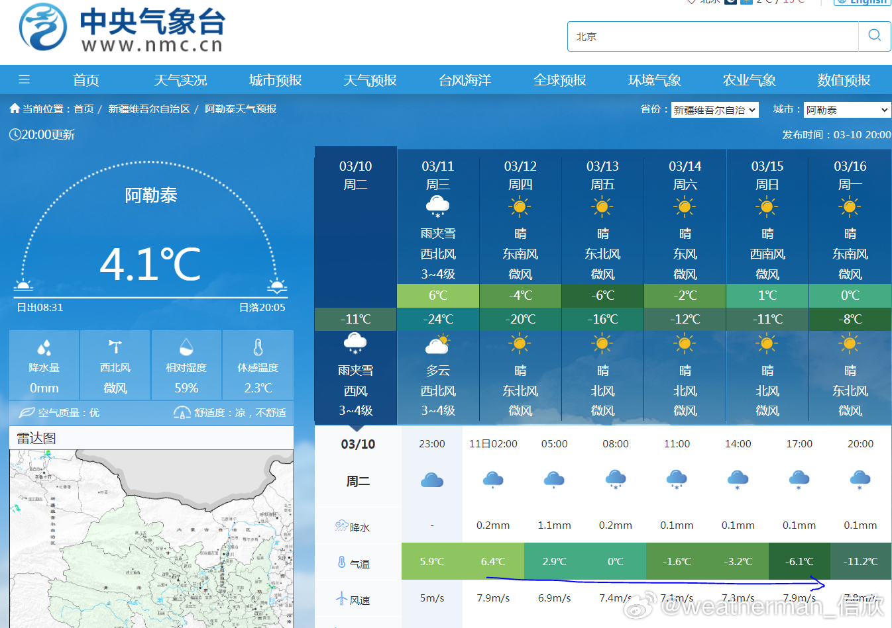This screenshot has width=892, height=628.
Task: Click the 03/14 daytime sunny icon
Action: pyautogui.click(x=685, y=206)
